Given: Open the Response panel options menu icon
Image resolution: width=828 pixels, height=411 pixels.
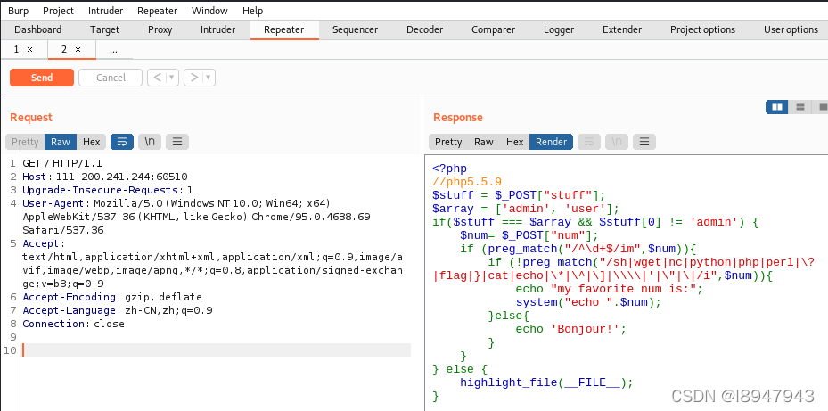Looking at the screenshot, I should [x=644, y=142].
